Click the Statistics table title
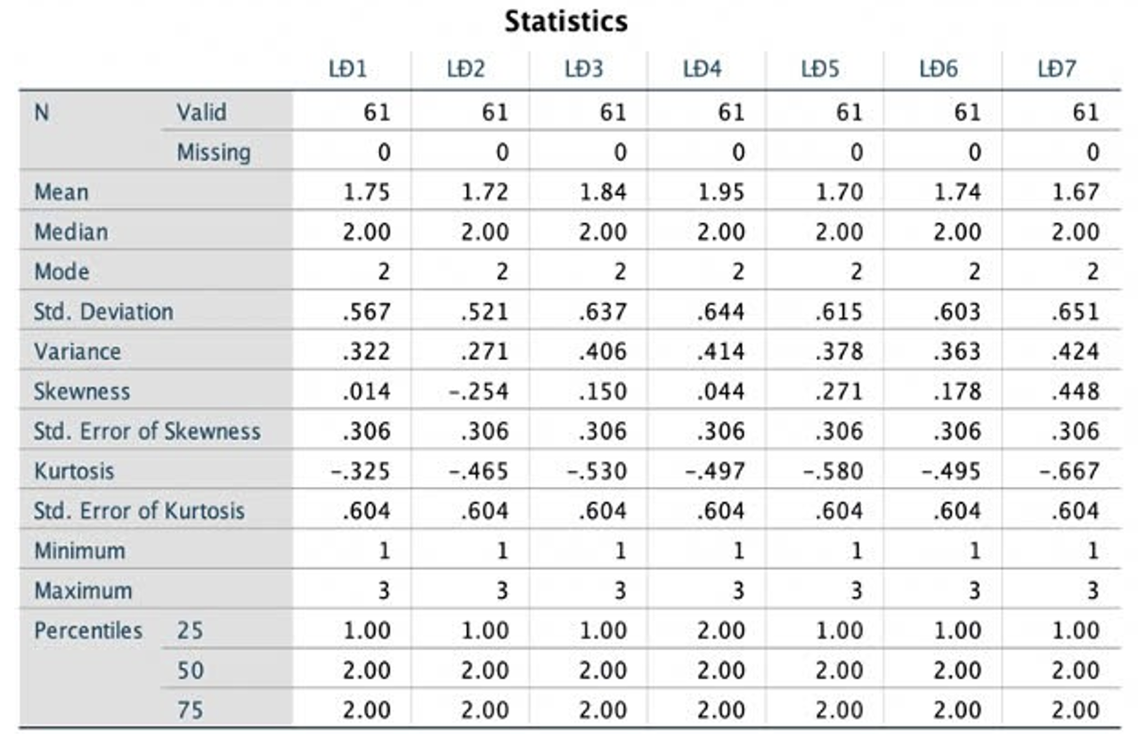 point(566,20)
